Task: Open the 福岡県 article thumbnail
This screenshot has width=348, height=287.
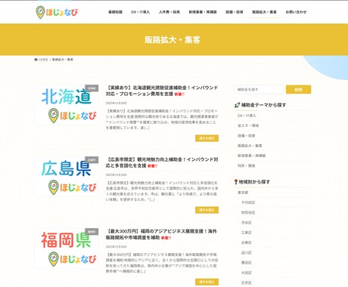Action: coord(67,248)
